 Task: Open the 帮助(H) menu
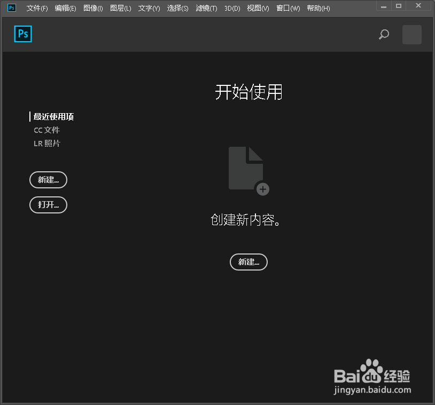tap(317, 8)
